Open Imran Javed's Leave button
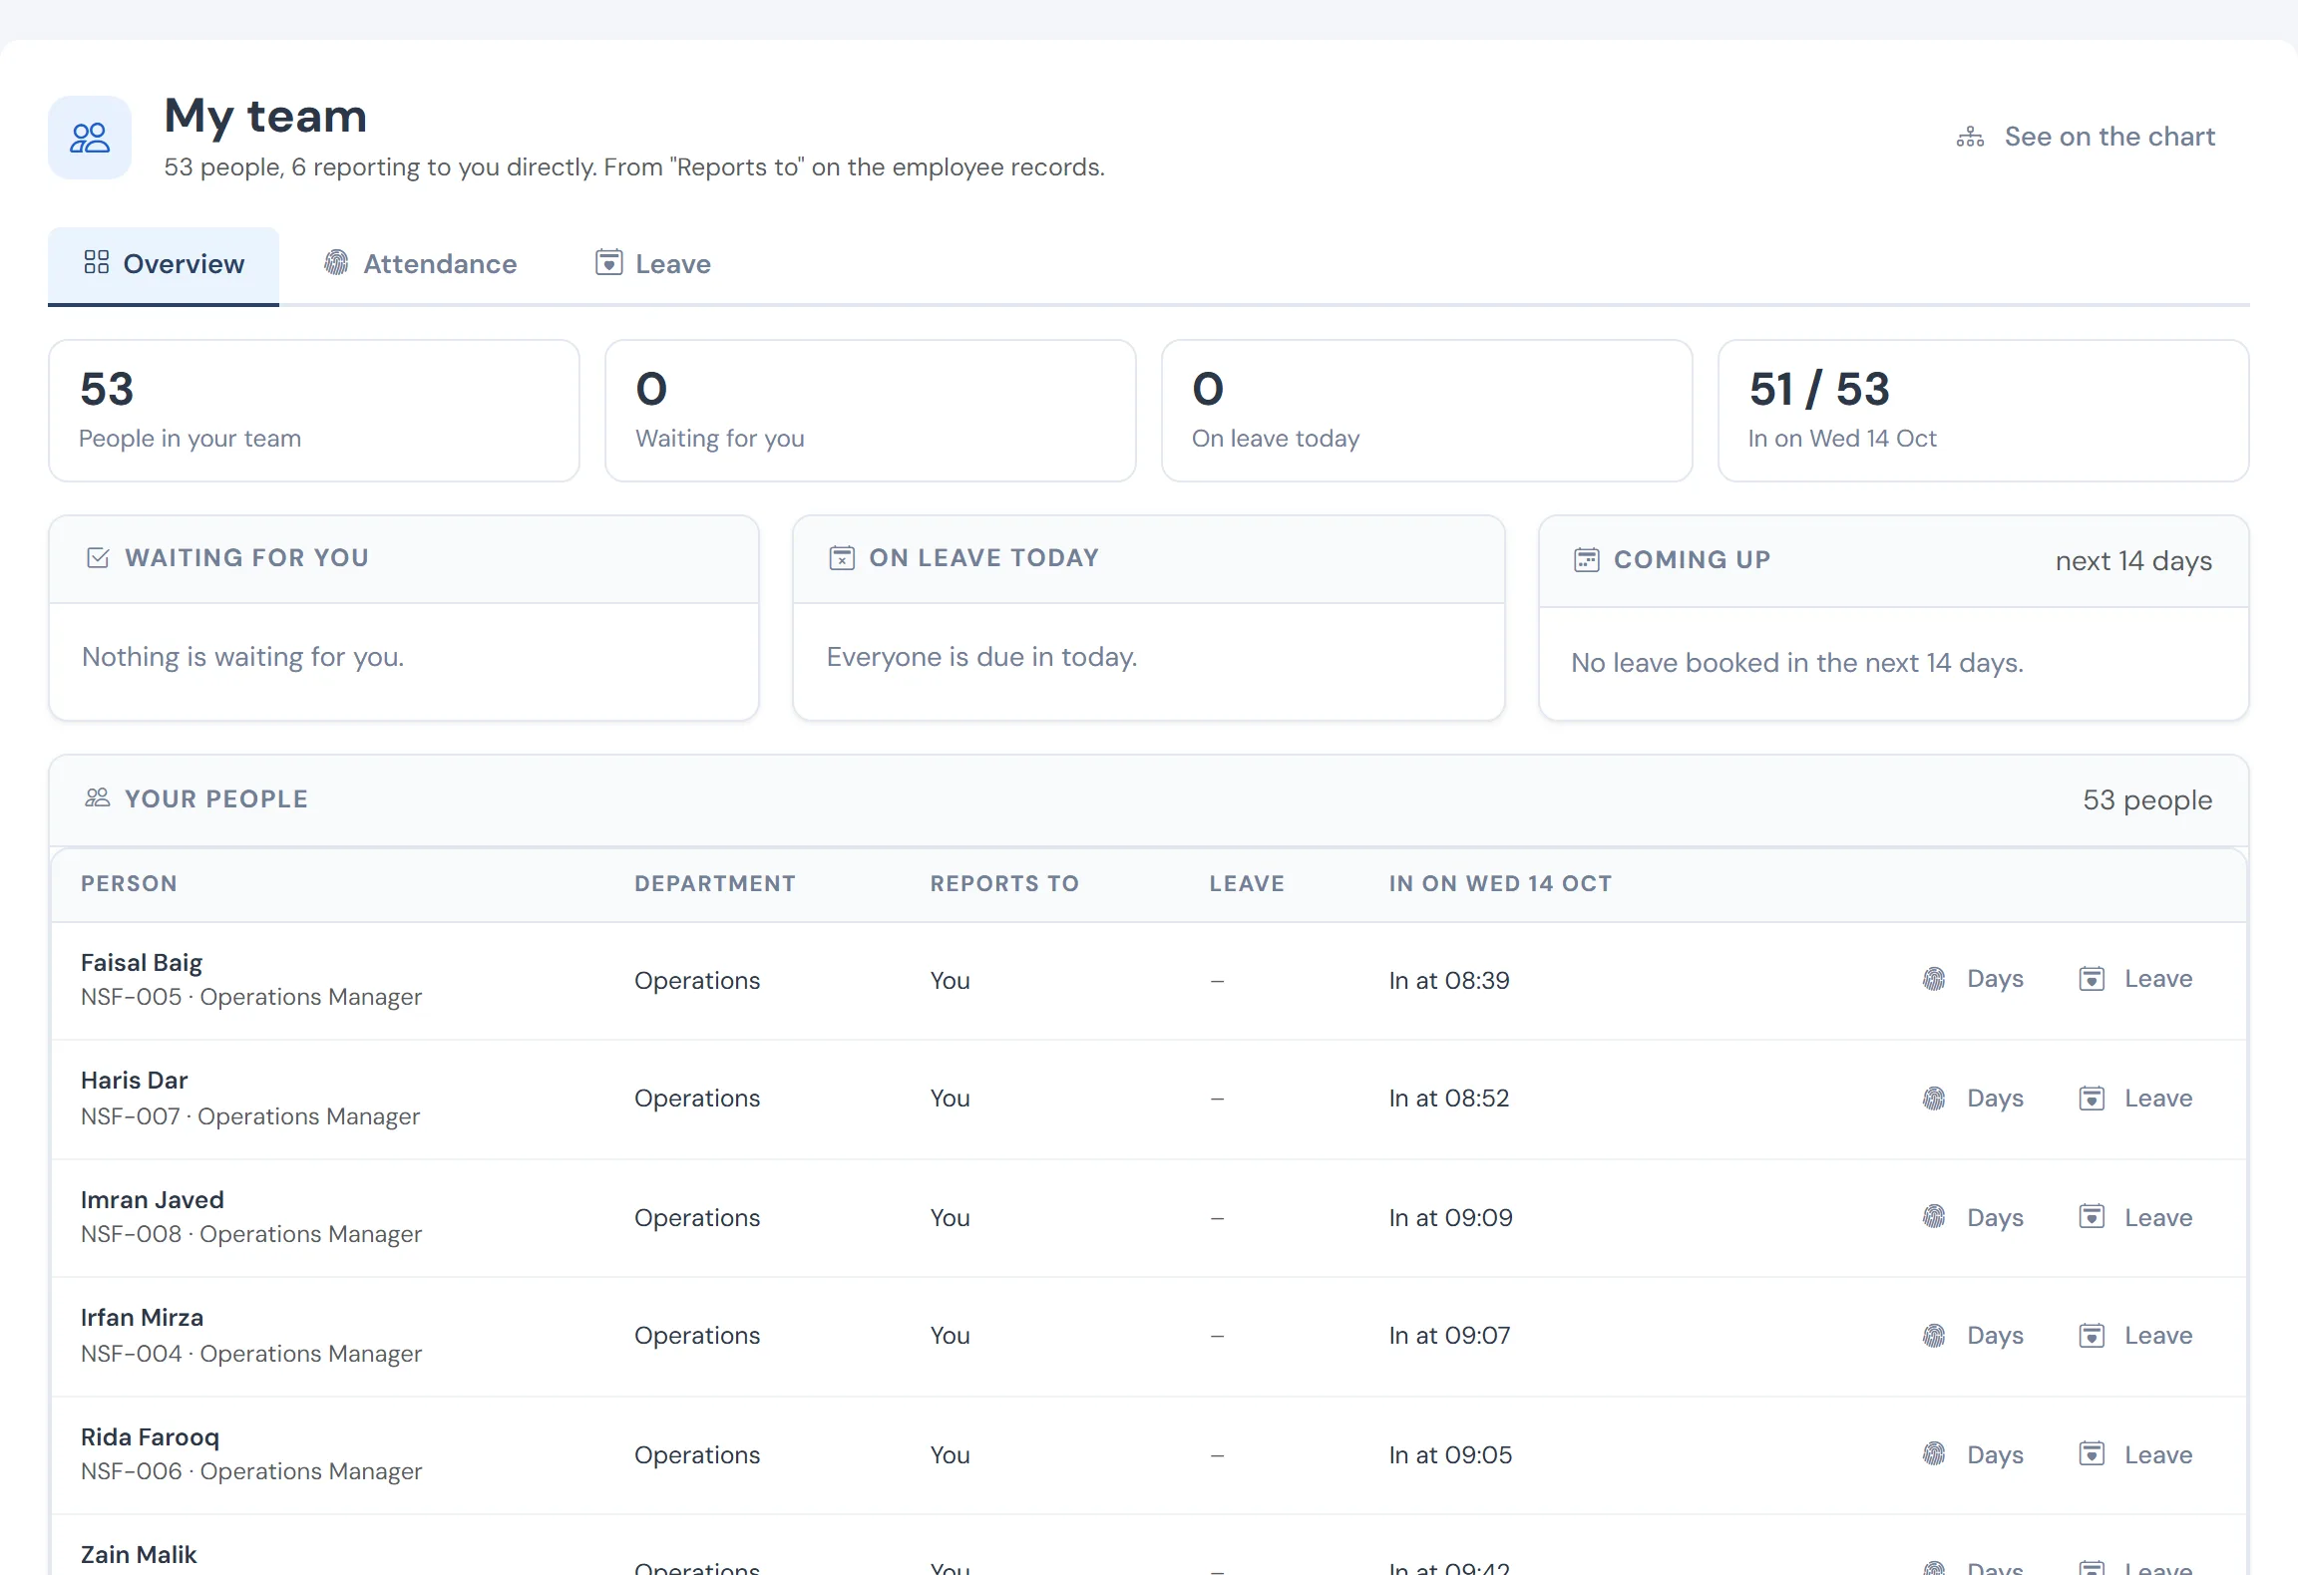This screenshot has width=2298, height=1575. (2136, 1217)
